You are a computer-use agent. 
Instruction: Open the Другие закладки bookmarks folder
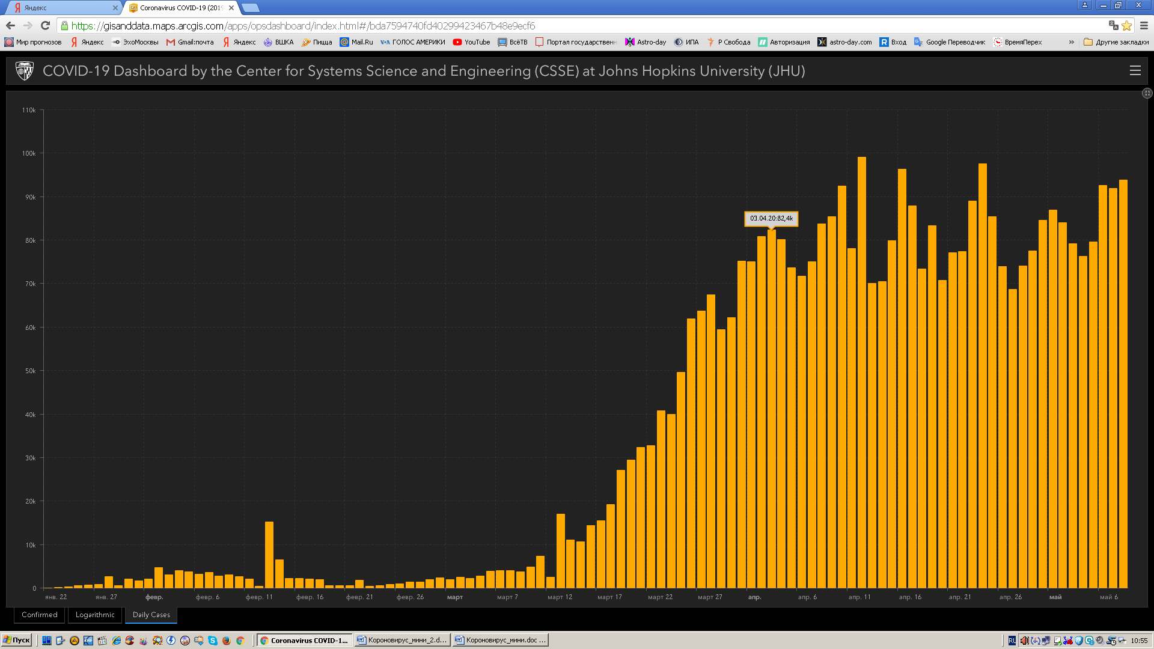[x=1116, y=42]
